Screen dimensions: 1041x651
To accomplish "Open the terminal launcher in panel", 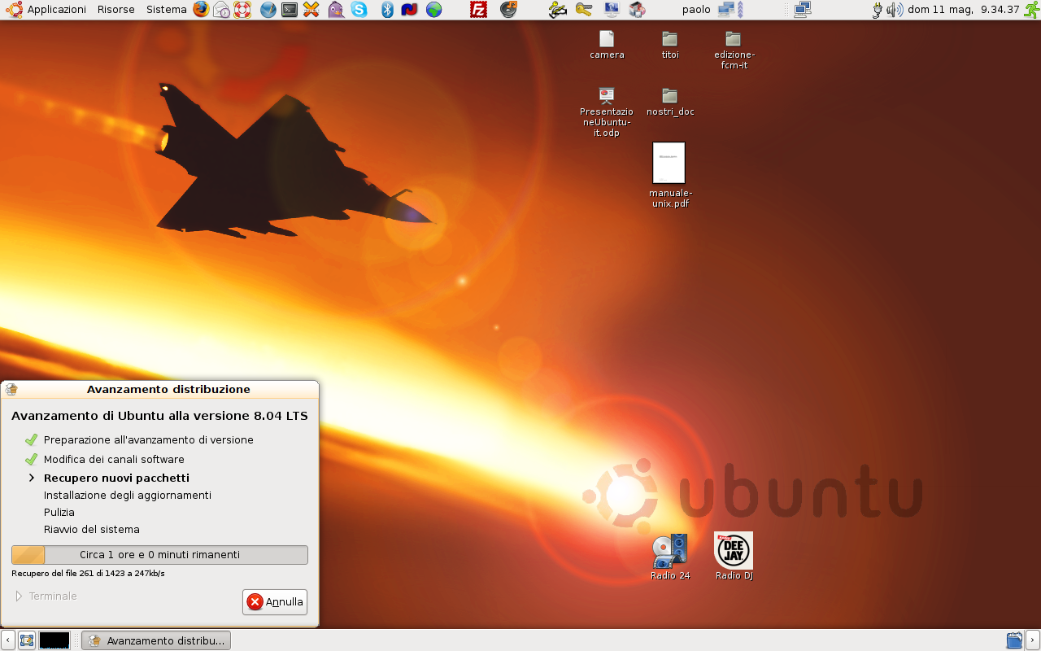I will (x=290, y=10).
